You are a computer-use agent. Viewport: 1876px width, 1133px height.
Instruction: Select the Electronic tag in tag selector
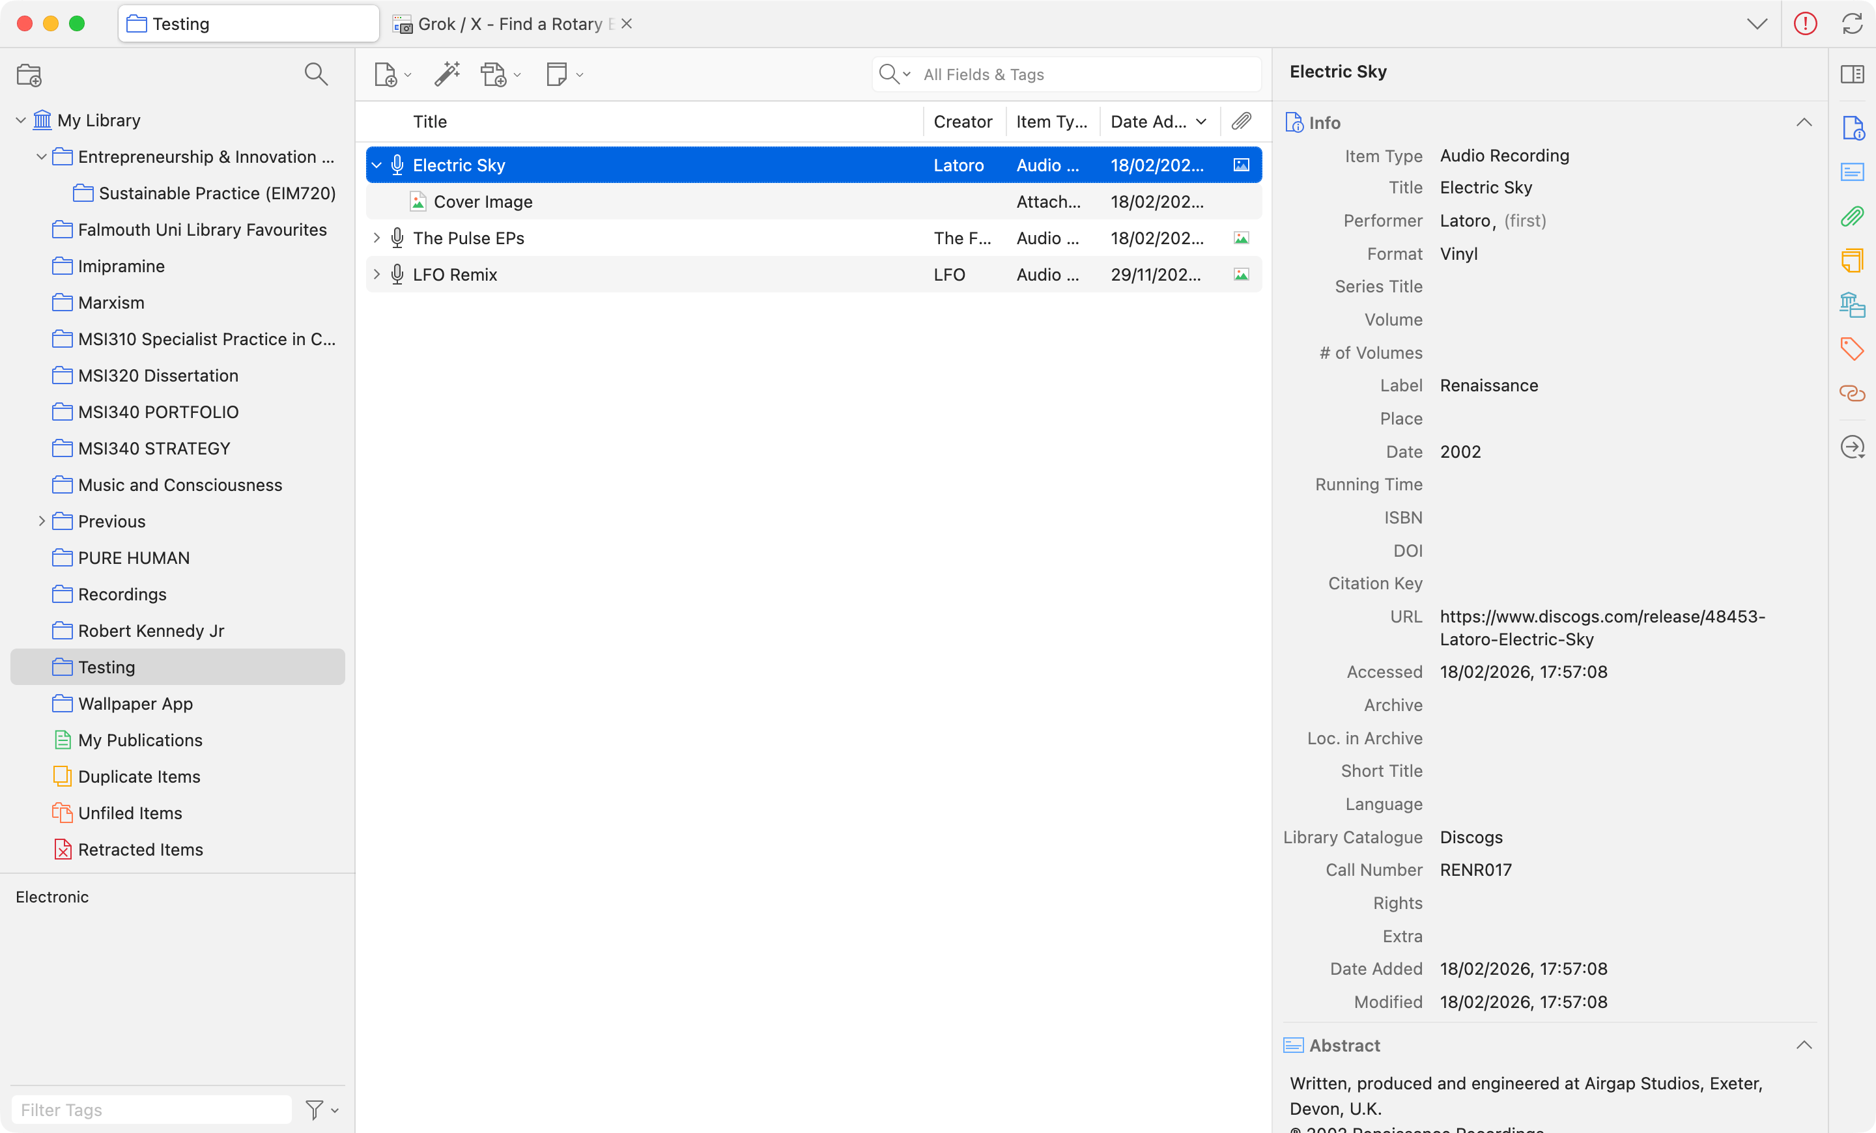pyautogui.click(x=53, y=897)
